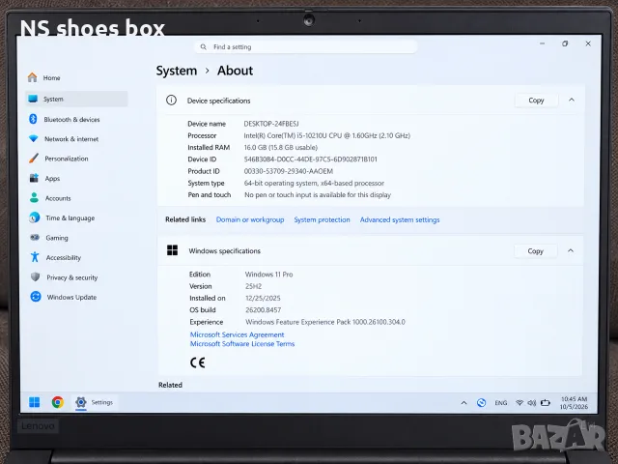618x464 pixels.
Task: Collapse the Device specifications section
Action: [x=572, y=101]
